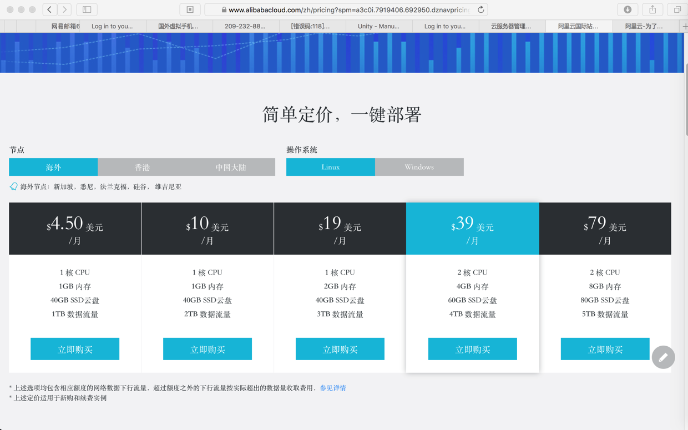The height and width of the screenshot is (430, 688).
Task: Click 2GB 内存 in $19 plan
Action: click(340, 287)
